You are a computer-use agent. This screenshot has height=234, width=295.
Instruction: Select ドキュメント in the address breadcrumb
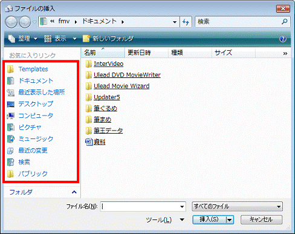pyautogui.click(x=99, y=21)
